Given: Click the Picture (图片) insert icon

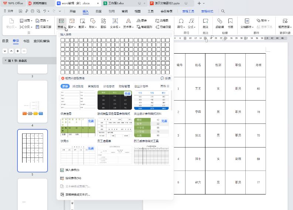Looking at the screenshot, I should (72, 21).
